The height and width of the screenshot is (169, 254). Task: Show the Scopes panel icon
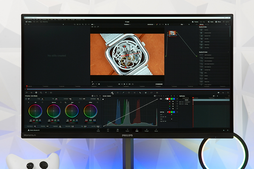tap(223, 92)
